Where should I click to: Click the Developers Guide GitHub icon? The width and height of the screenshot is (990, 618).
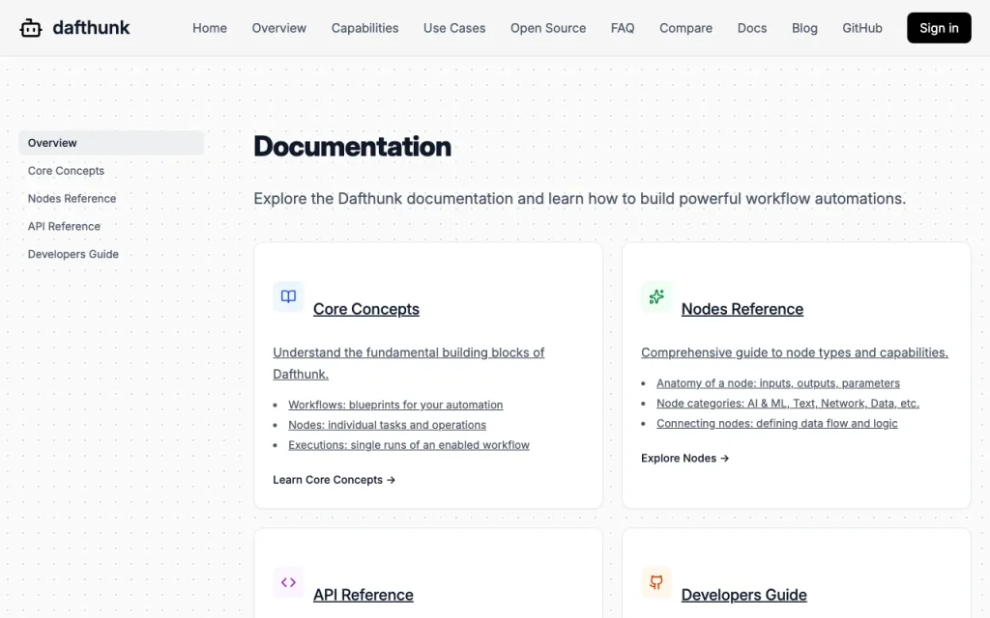pyautogui.click(x=656, y=582)
